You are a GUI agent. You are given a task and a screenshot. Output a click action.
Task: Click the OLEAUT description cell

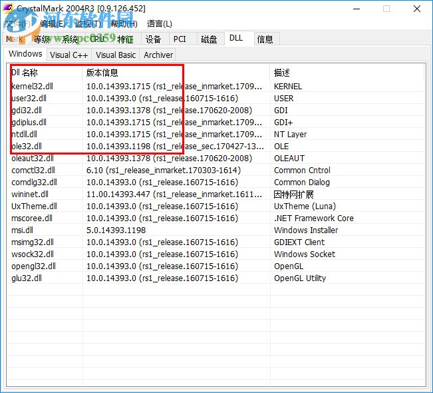point(289,158)
